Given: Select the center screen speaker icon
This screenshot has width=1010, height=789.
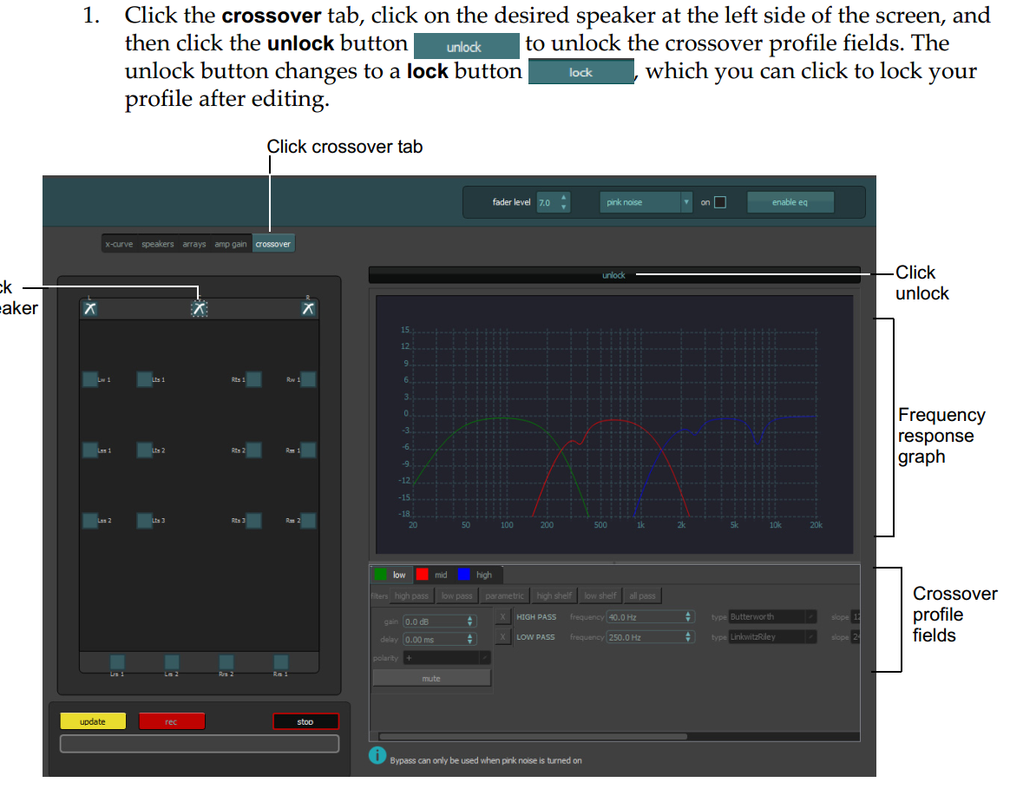Looking at the screenshot, I should pyautogui.click(x=199, y=309).
